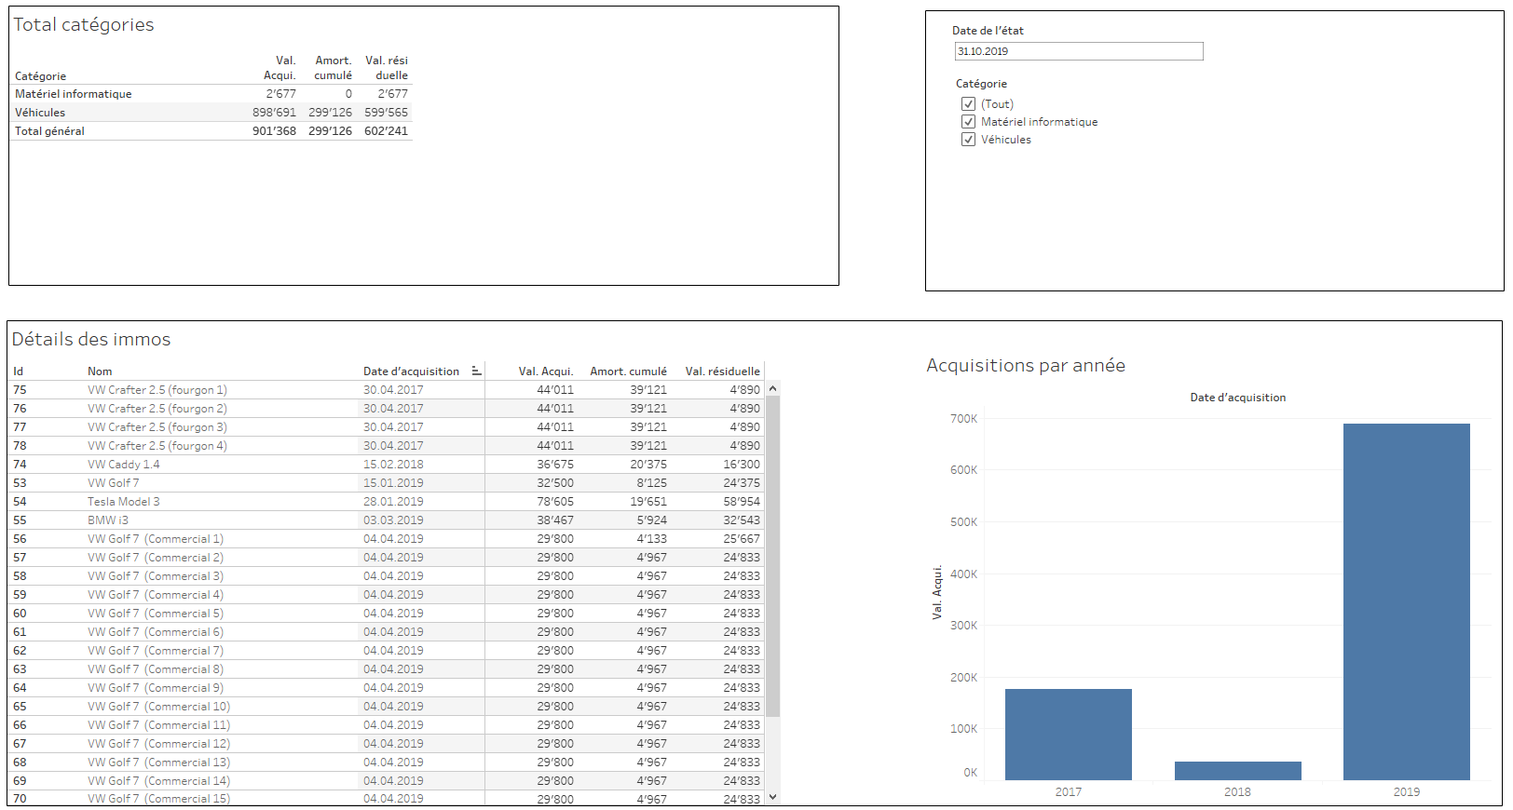This screenshot has height=810, width=1513.
Task: Click the Total général row label
Action: pyautogui.click(x=49, y=131)
